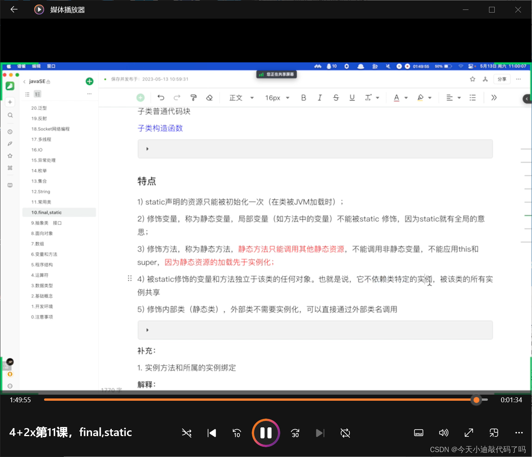Click the redo icon in editor toolbar

[x=177, y=98]
